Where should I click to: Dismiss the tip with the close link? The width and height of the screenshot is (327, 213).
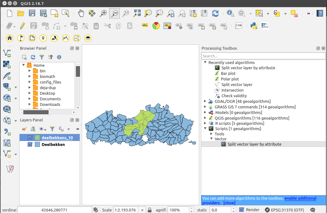(x=229, y=203)
